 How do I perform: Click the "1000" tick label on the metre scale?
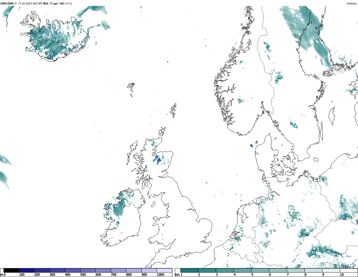[x=160, y=275]
